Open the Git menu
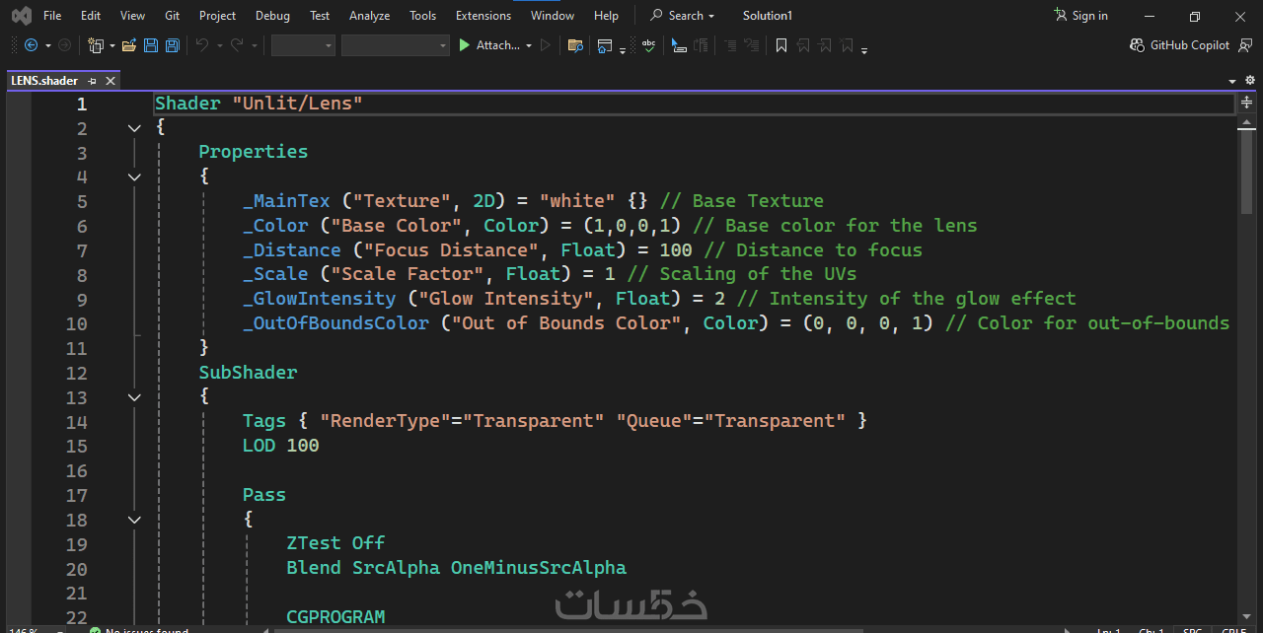Viewport: 1263px width, 633px height. pos(173,16)
